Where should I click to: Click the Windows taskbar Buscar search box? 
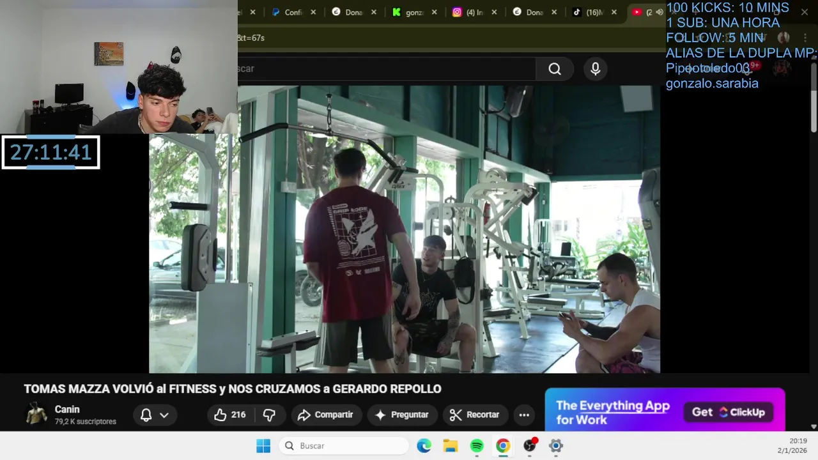pos(344,446)
